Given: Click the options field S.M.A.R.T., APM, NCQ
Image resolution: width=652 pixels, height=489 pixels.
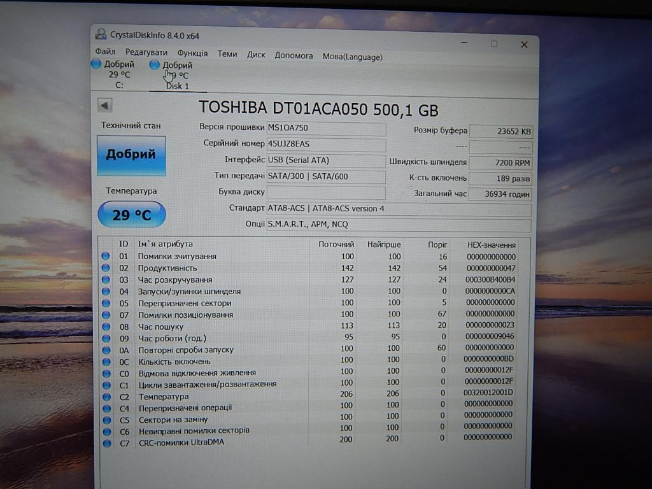Looking at the screenshot, I should pos(399,225).
